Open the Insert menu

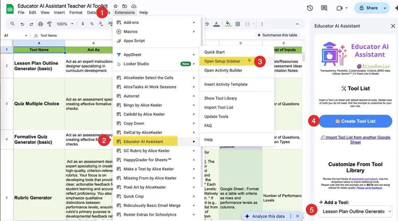(59, 12)
